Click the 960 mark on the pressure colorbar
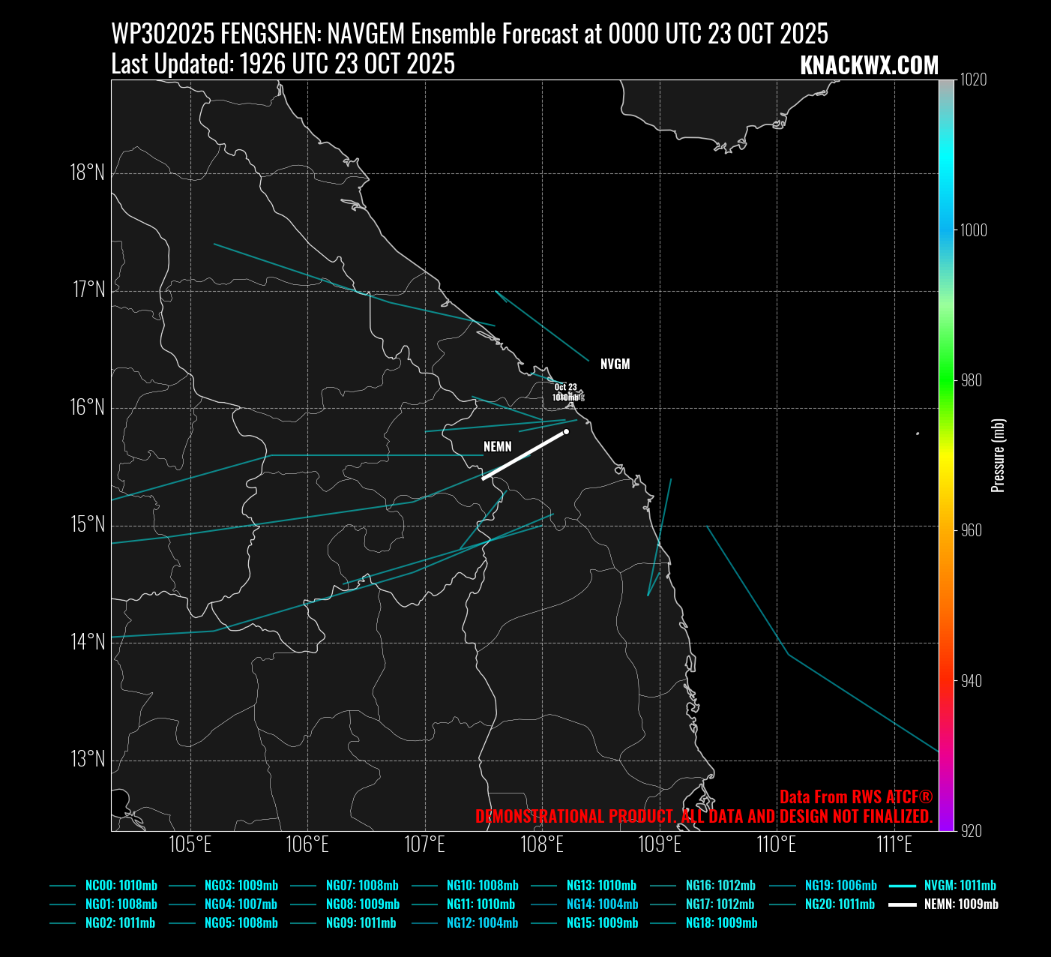The width and height of the screenshot is (1051, 957). tap(972, 530)
